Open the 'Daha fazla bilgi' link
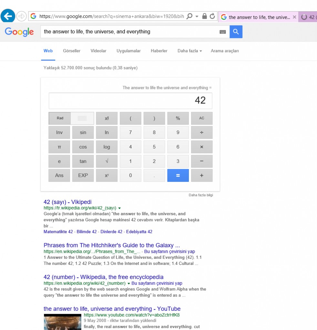 point(201,195)
